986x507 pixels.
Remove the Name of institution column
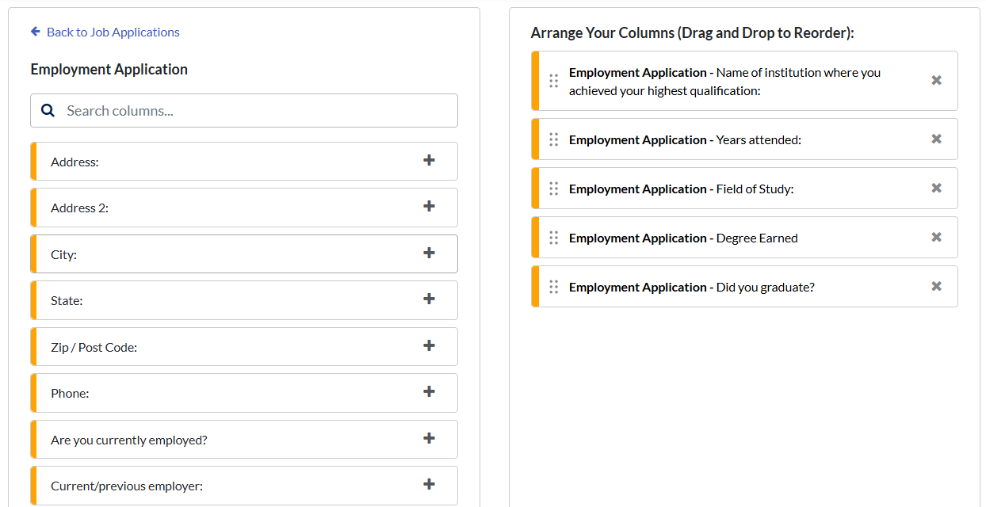click(x=936, y=80)
